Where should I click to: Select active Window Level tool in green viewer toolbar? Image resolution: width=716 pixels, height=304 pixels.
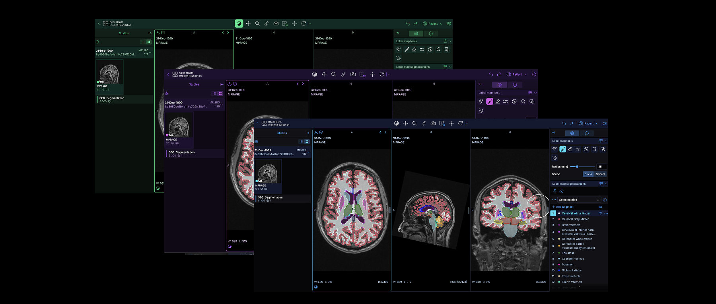(x=239, y=23)
